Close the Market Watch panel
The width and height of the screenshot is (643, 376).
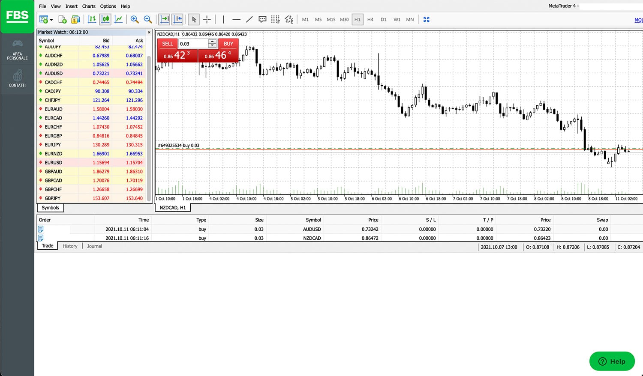(x=149, y=32)
